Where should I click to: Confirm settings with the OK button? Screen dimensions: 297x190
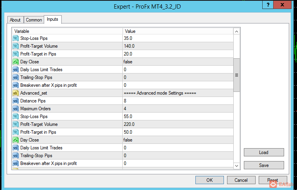coord(209,180)
